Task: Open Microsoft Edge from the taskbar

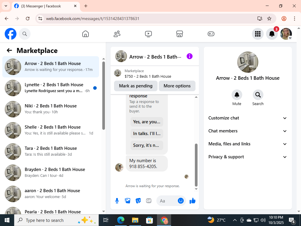Action: click(121, 220)
